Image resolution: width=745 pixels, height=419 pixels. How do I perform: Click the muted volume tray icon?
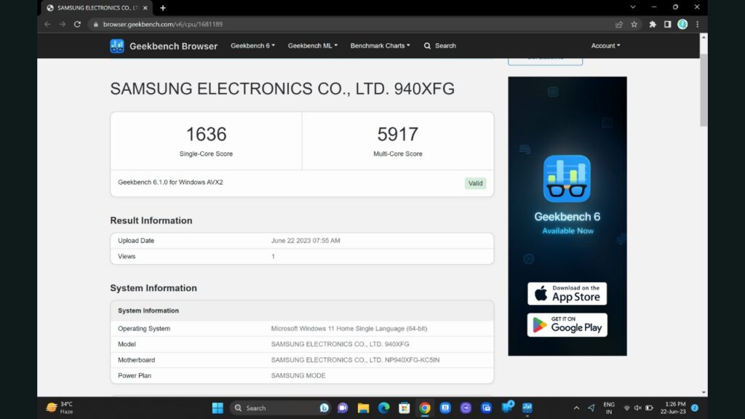click(637, 408)
